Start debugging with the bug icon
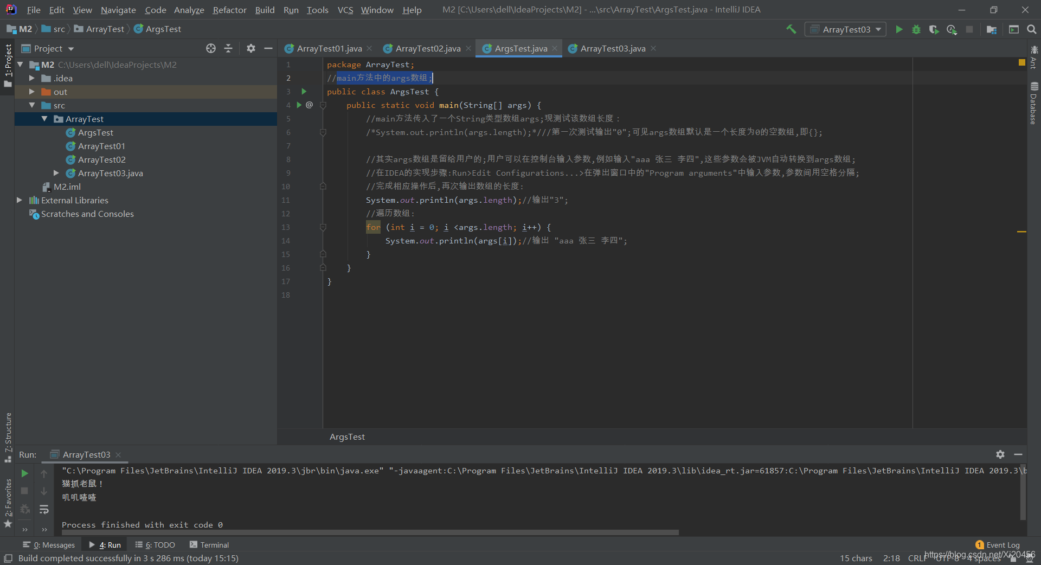 (916, 29)
